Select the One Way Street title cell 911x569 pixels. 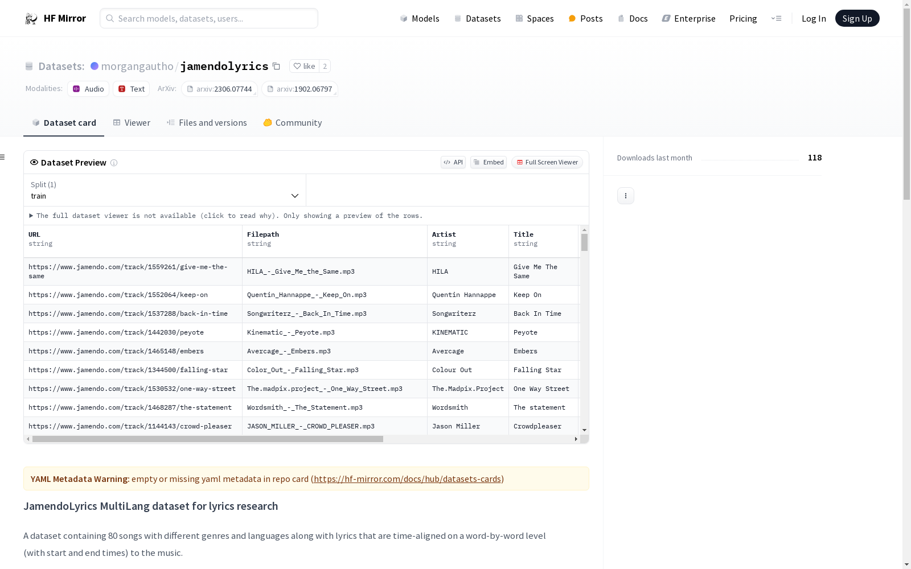click(544, 389)
